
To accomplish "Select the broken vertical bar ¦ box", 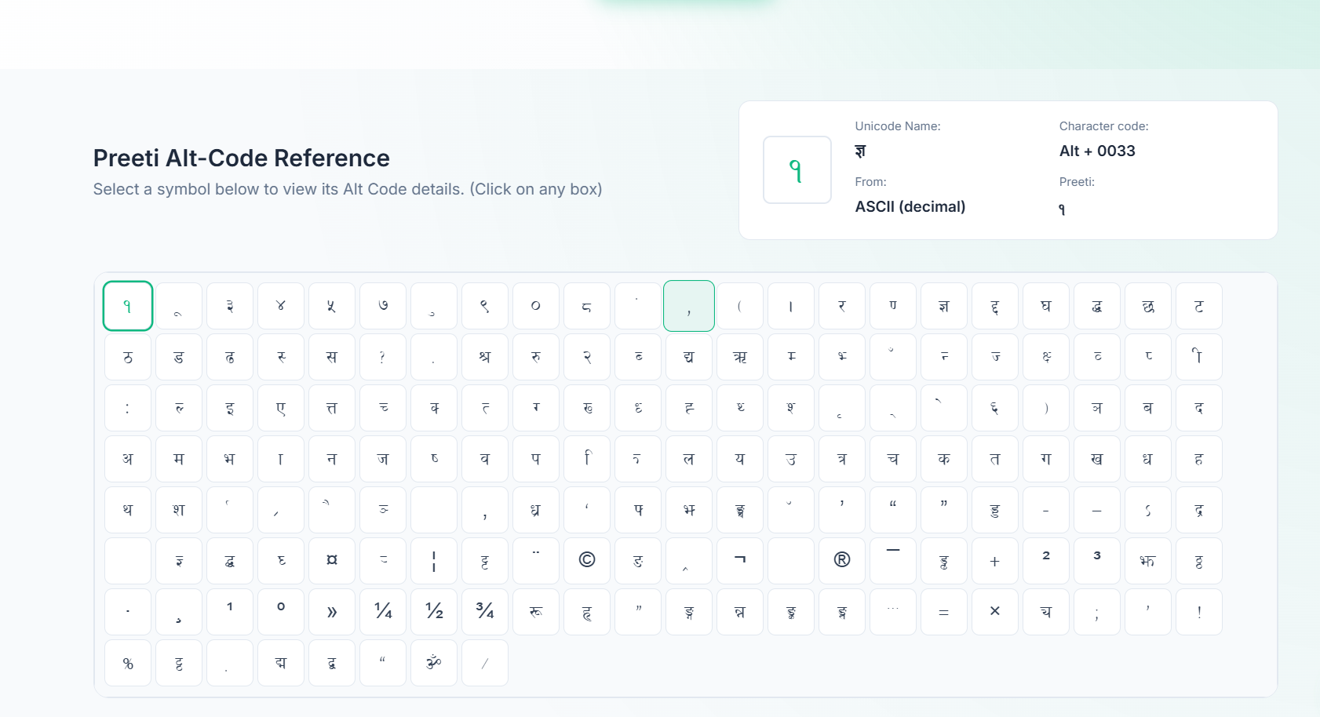I will point(434,560).
